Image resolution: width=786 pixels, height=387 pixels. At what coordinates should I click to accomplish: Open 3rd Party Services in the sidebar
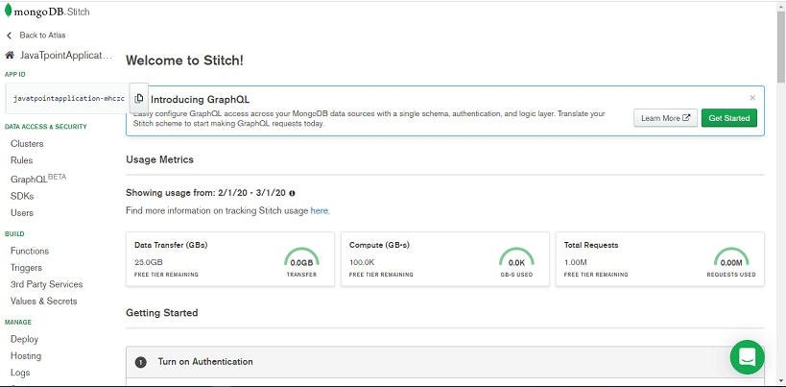(x=47, y=284)
